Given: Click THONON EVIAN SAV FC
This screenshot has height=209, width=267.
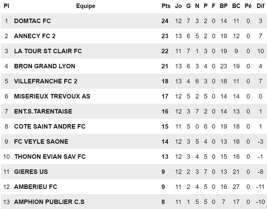Looking at the screenshot, I should (x=50, y=157).
